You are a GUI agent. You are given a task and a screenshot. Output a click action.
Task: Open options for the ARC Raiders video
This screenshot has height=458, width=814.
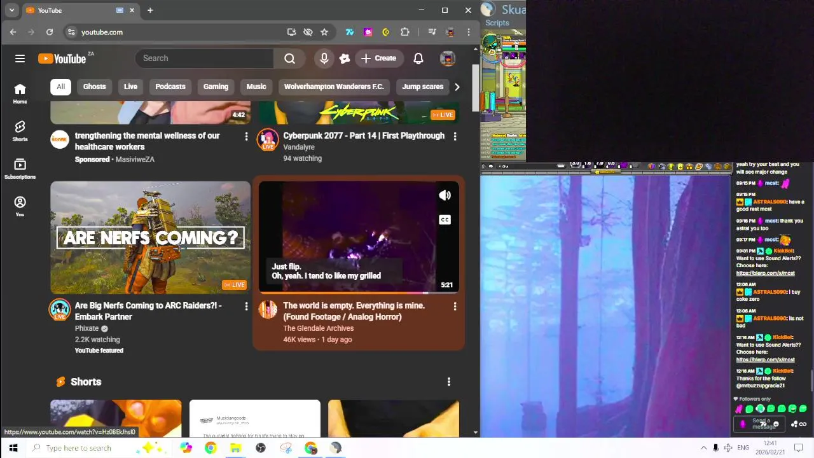(246, 307)
